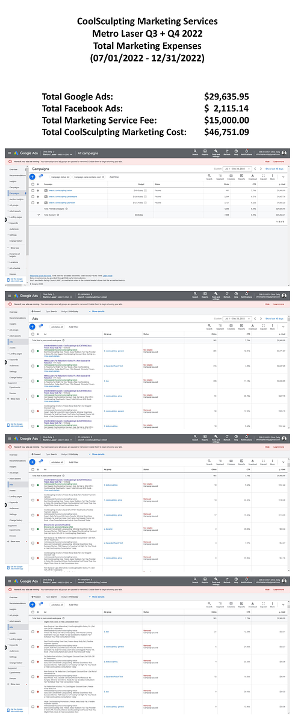Click Add filter beside the campaign name filter
295x723 pixels.
pos(114,177)
